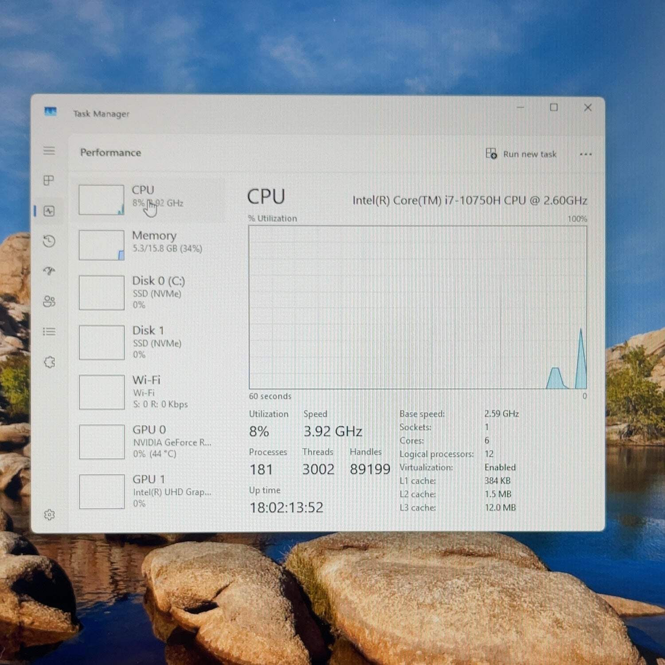Click Run new task button

tap(521, 154)
